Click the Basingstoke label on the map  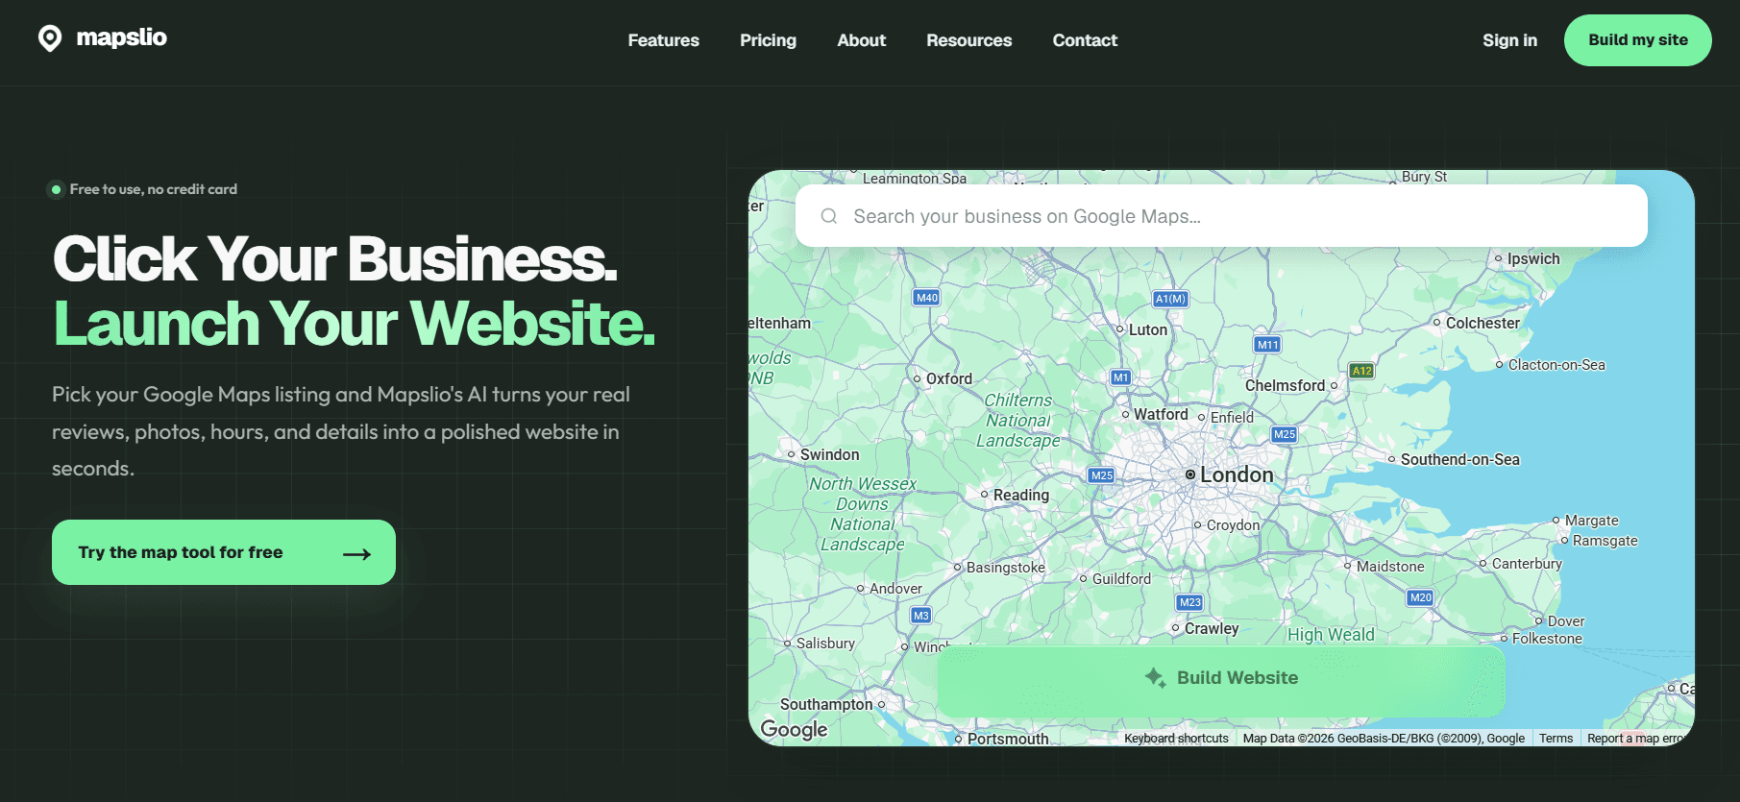pos(1005,568)
